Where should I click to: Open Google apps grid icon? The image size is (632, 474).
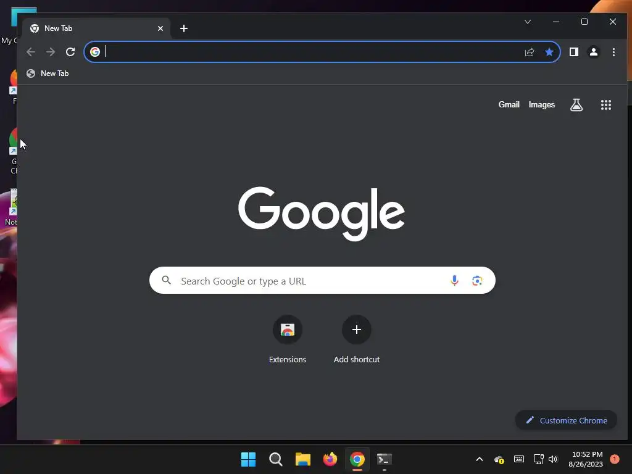coord(606,105)
